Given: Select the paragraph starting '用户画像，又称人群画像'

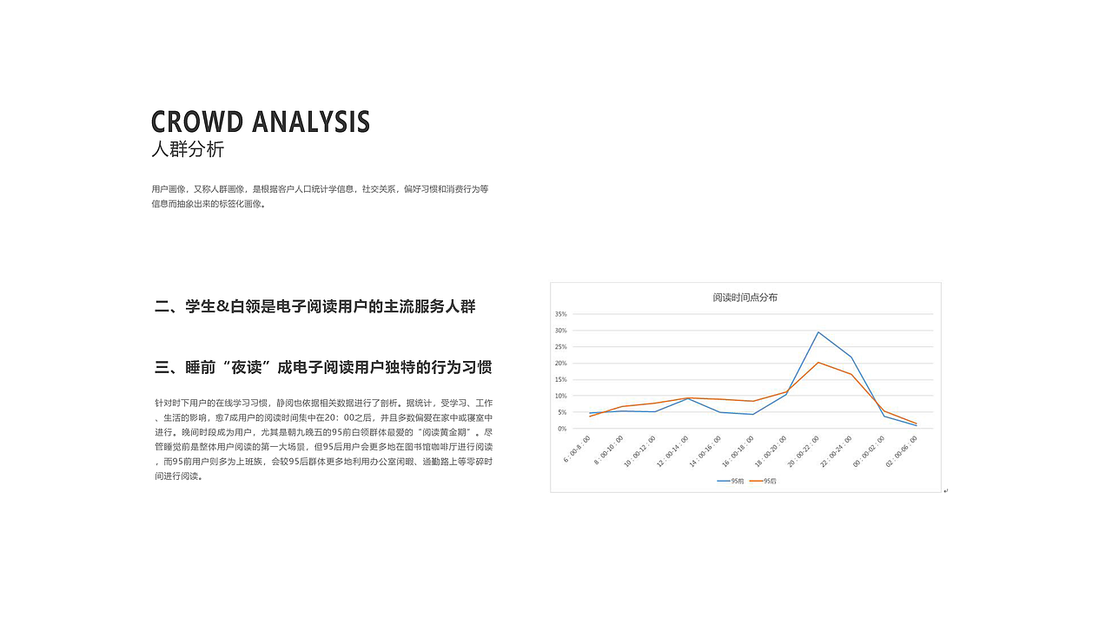Looking at the screenshot, I should click(x=320, y=196).
